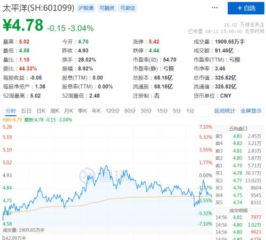Select the 30分 interval tab
The image size is (266, 240).
[146, 111]
